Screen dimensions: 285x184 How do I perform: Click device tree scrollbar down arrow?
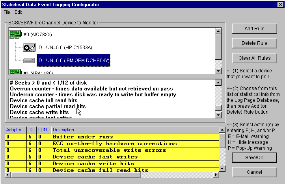tap(218, 71)
